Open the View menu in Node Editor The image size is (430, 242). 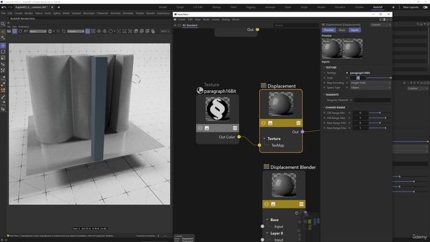click(198, 19)
